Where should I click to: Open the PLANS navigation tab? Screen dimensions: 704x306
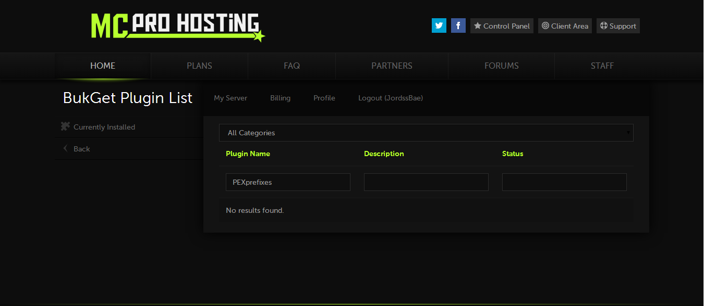pos(200,66)
